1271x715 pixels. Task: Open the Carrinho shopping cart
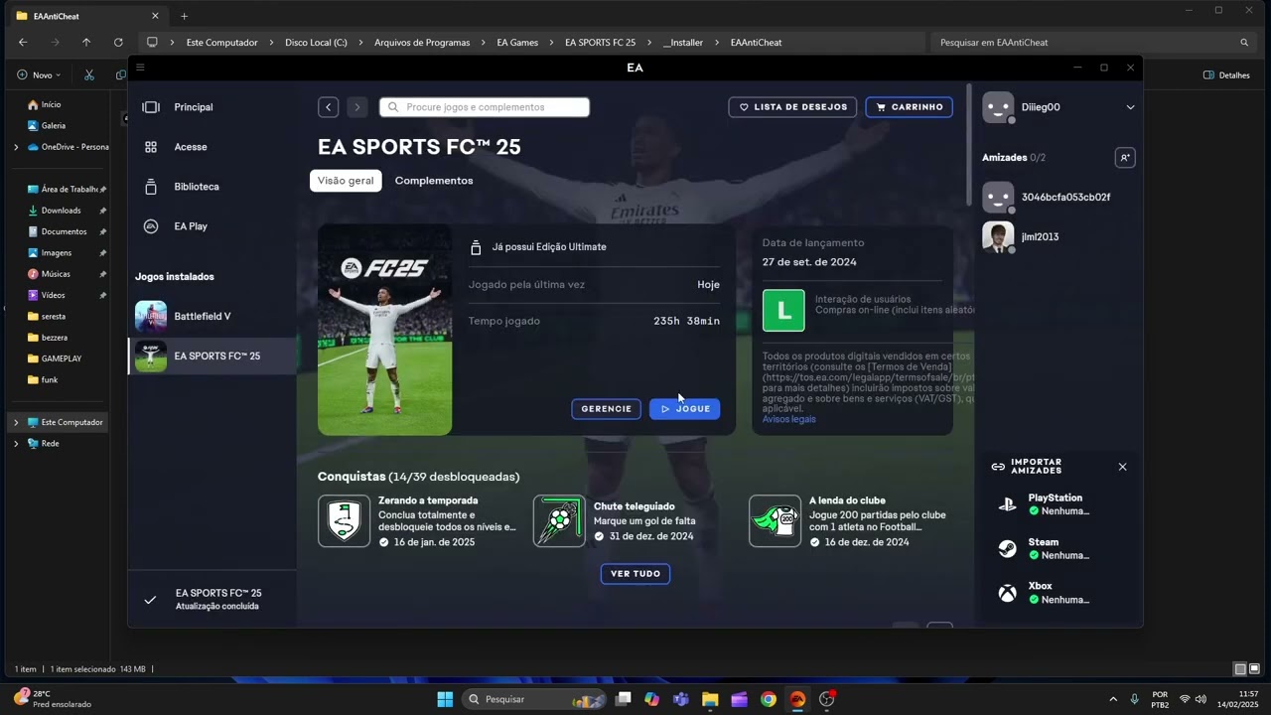pyautogui.click(x=910, y=107)
